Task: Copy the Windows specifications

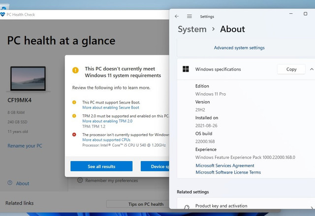Action: (x=291, y=69)
